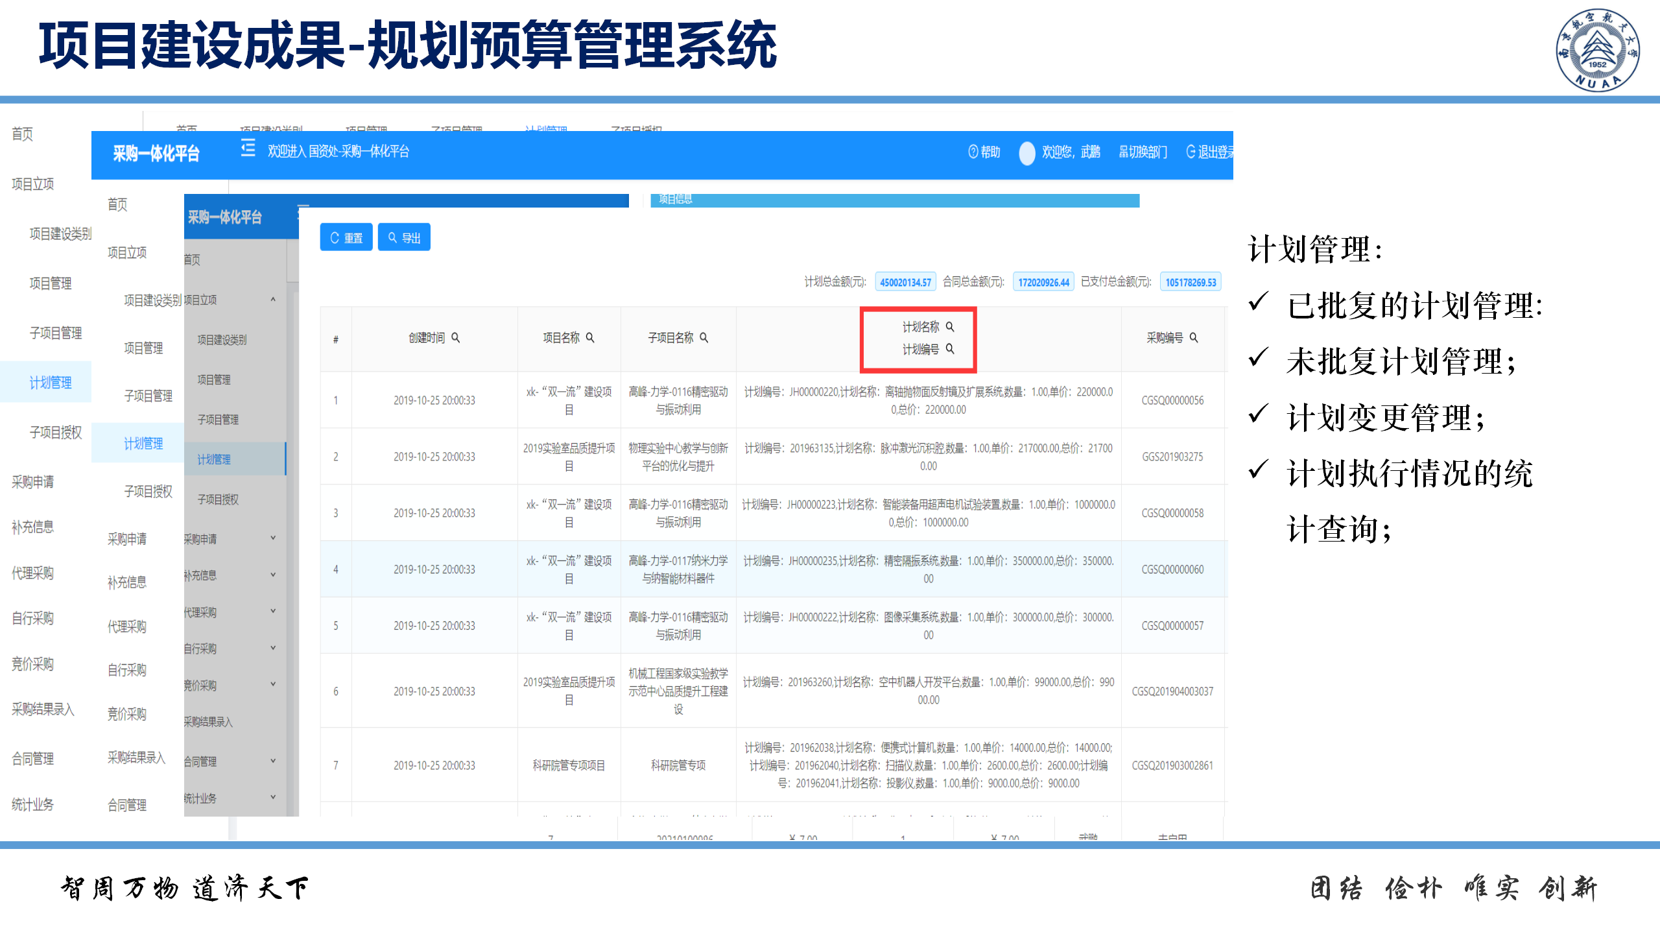The image size is (1660, 934).
Task: Click purchase number GGS201903275
Action: 1172,457
